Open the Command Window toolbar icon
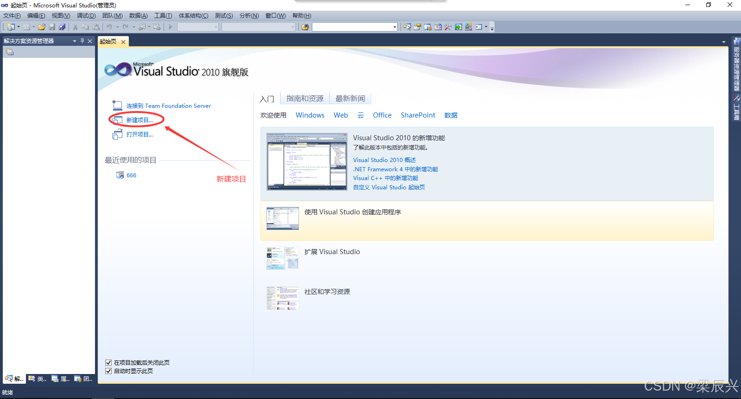Viewport: 741px width, 399px height. (x=479, y=27)
